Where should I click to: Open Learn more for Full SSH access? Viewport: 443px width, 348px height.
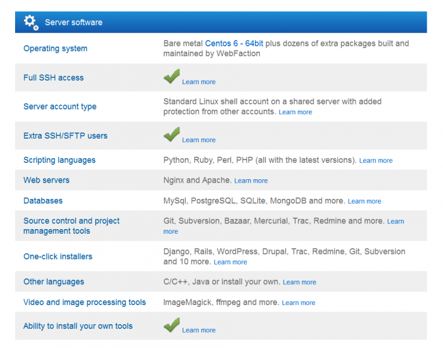point(199,82)
